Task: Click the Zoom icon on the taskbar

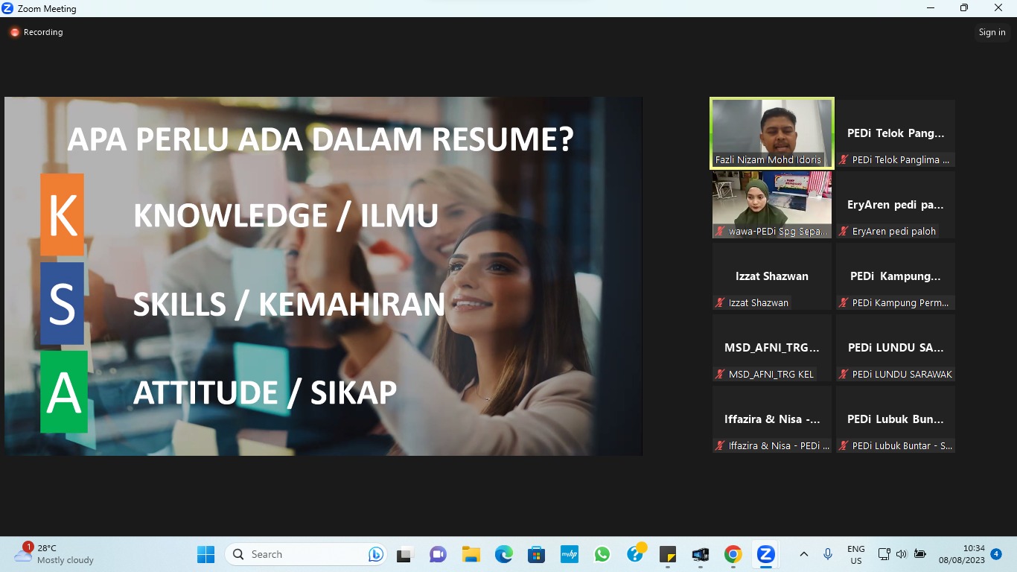Action: [x=766, y=554]
